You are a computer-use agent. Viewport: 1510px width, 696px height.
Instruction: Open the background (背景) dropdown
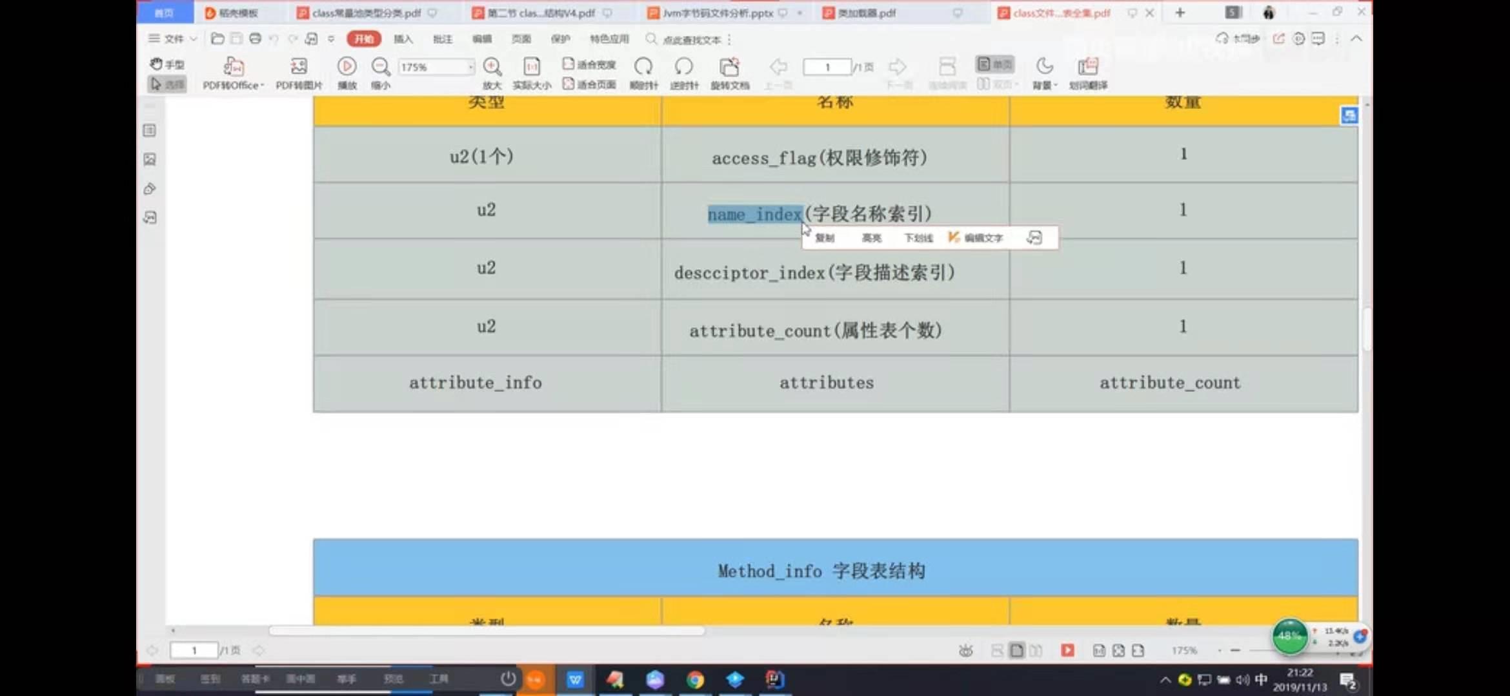point(1045,74)
